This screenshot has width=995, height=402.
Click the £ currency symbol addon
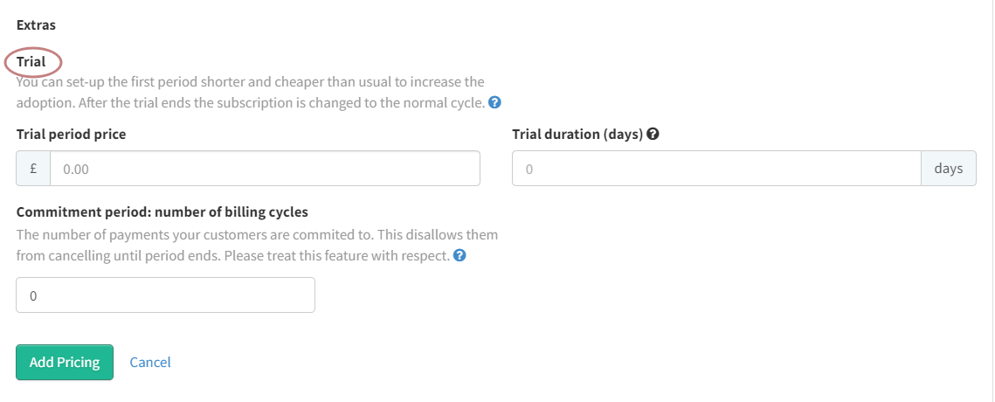(x=33, y=169)
